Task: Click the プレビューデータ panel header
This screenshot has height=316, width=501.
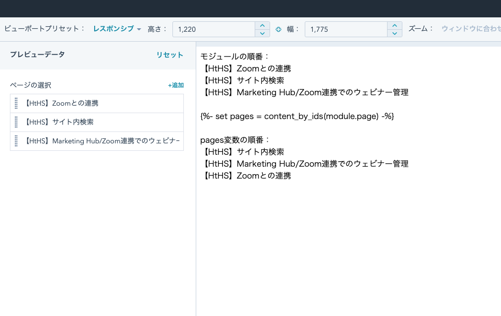Action: 37,55
